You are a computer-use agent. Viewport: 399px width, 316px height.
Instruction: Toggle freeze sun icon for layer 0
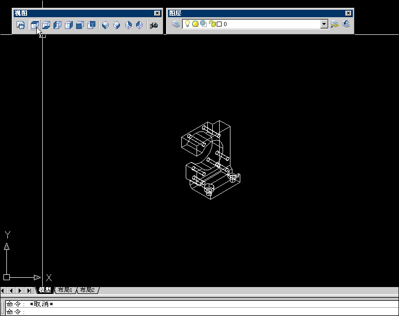click(x=195, y=24)
